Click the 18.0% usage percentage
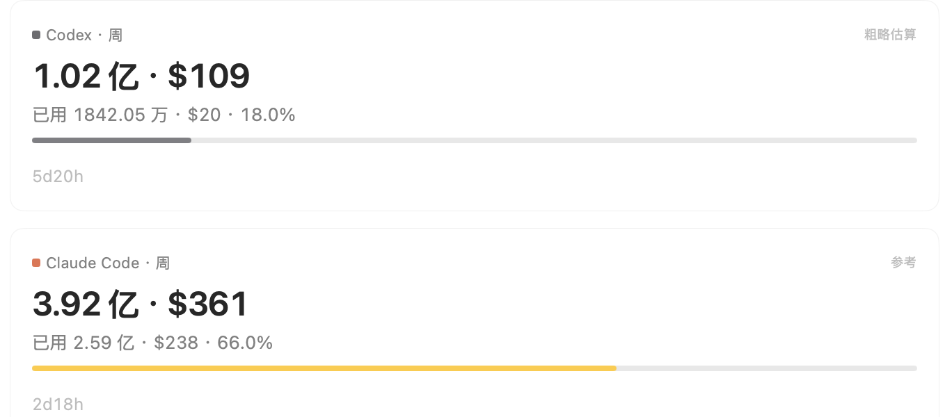 coord(268,115)
